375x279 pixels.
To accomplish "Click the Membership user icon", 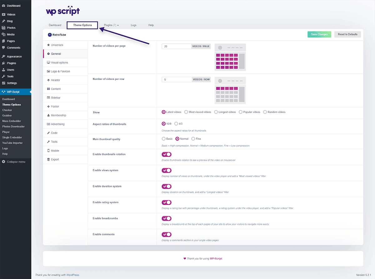I will (x=48, y=115).
